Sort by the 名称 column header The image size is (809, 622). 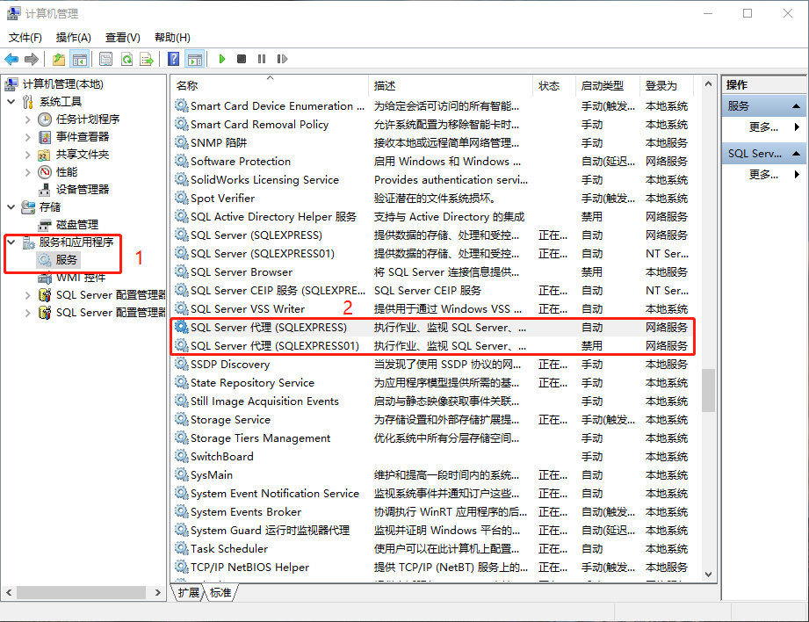click(270, 86)
